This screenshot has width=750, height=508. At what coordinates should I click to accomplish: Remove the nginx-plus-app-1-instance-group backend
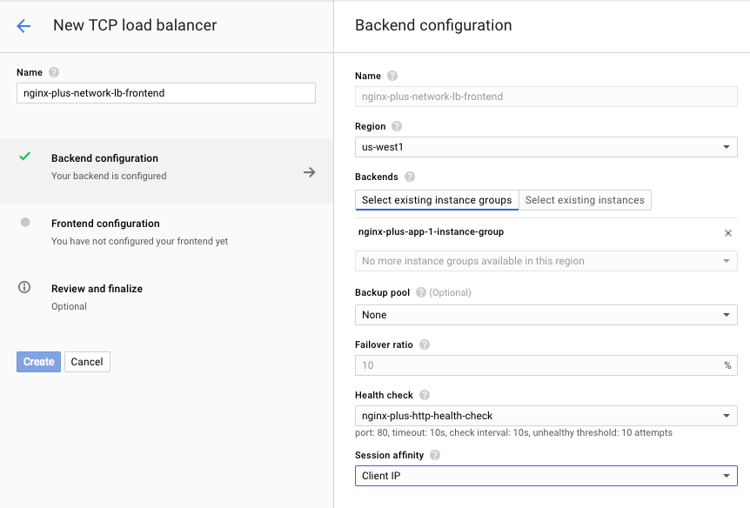coord(728,232)
